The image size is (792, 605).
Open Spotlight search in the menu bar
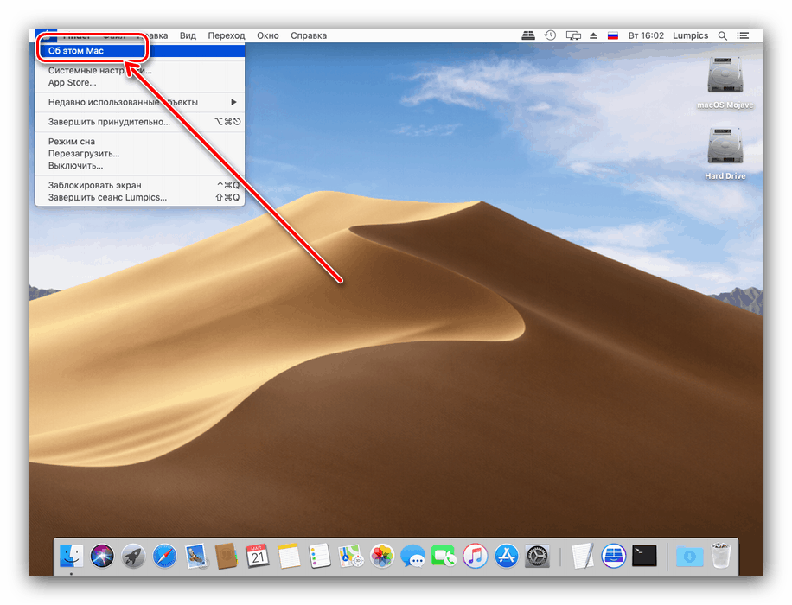[x=723, y=35]
